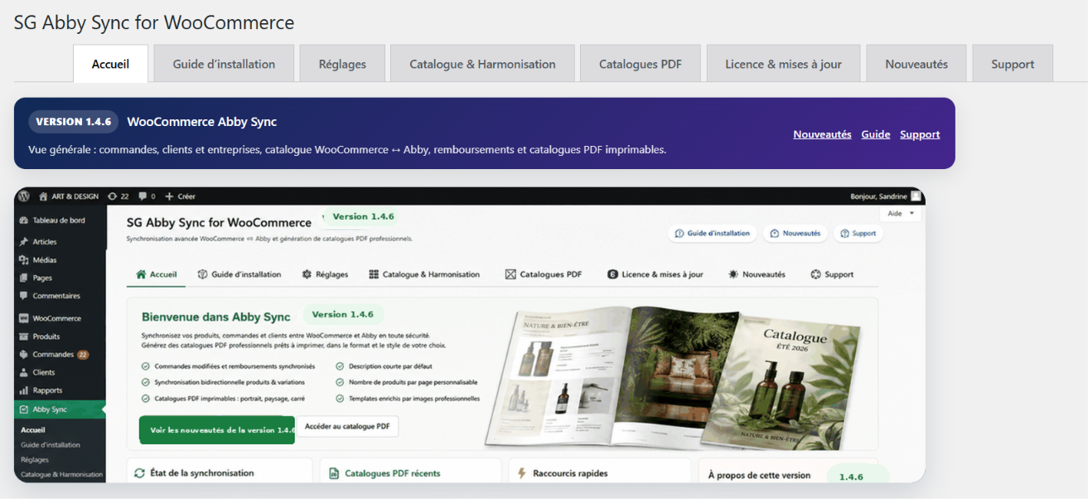The height and width of the screenshot is (499, 1088).
Task: Click the Produits icon in preview sidebar
Action: point(24,337)
